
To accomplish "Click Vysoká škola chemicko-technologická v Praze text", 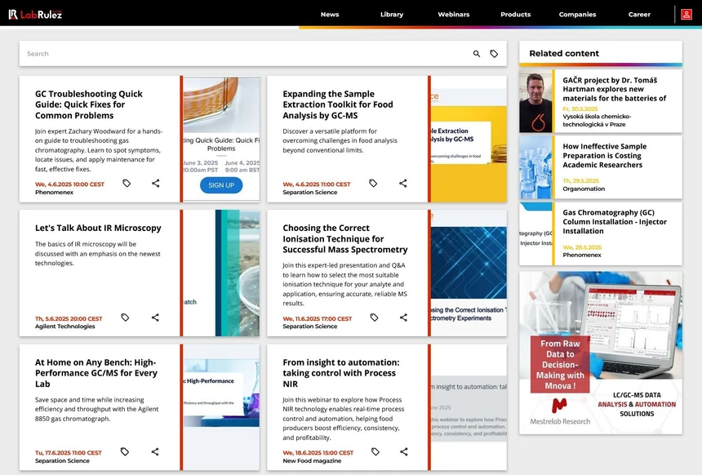I will [x=597, y=121].
